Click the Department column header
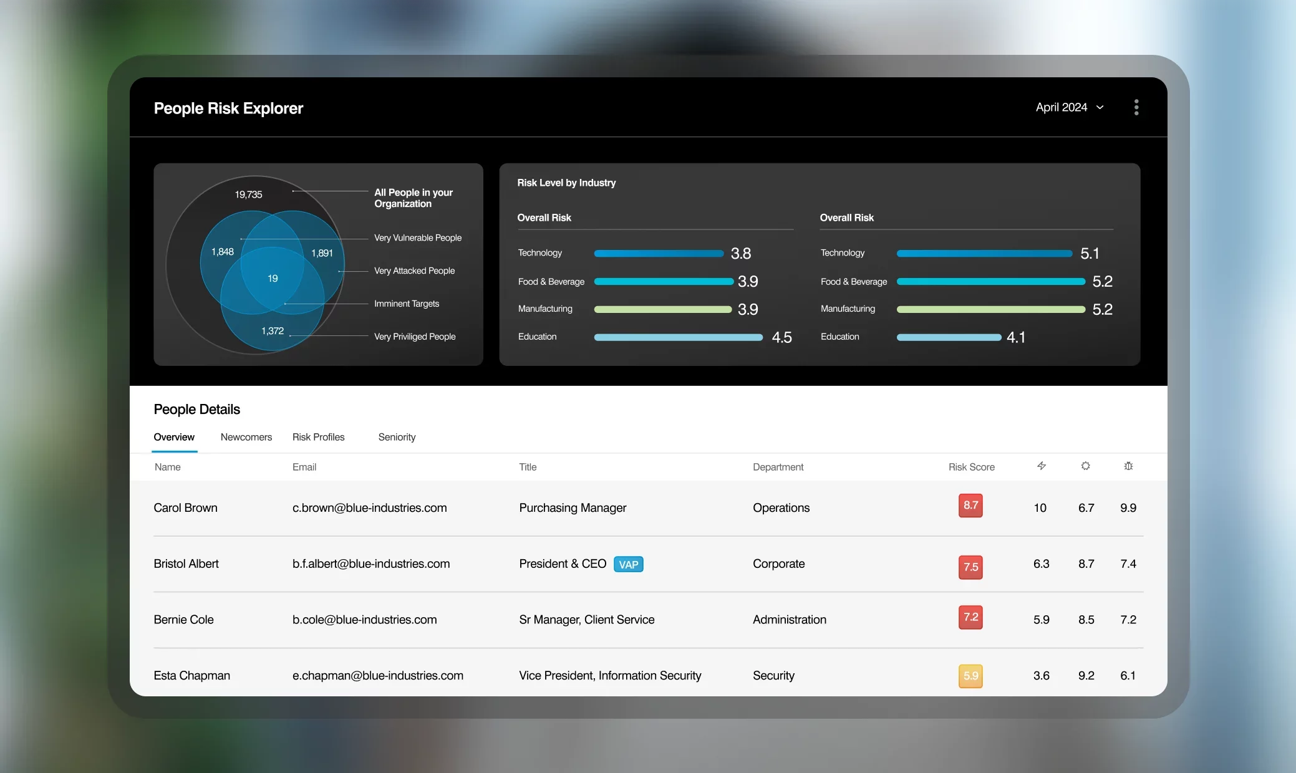Viewport: 1296px width, 773px height. pyautogui.click(x=778, y=467)
